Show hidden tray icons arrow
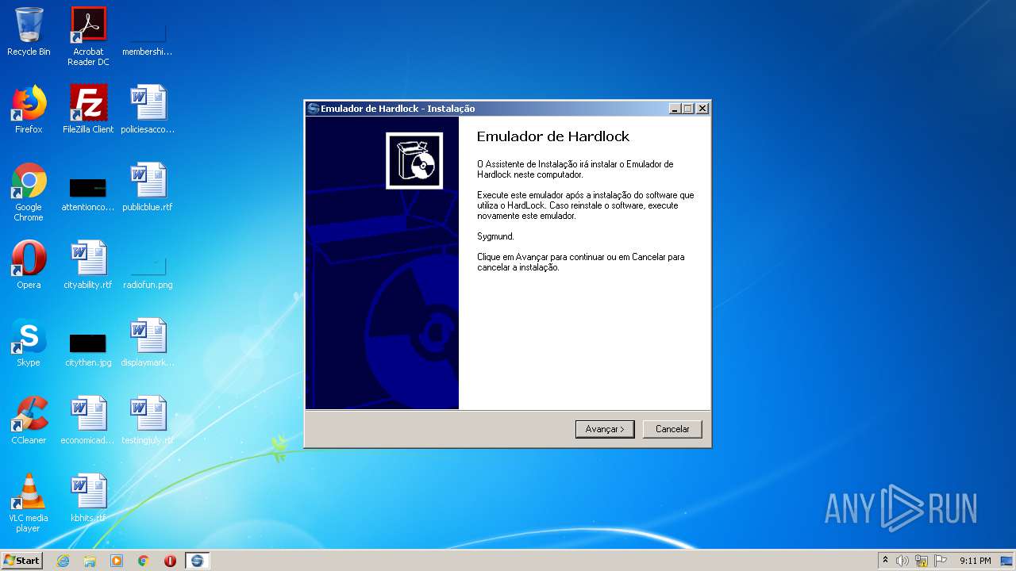 point(886,561)
